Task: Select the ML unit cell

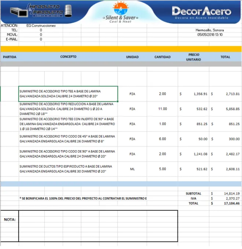Action: coord(132,169)
